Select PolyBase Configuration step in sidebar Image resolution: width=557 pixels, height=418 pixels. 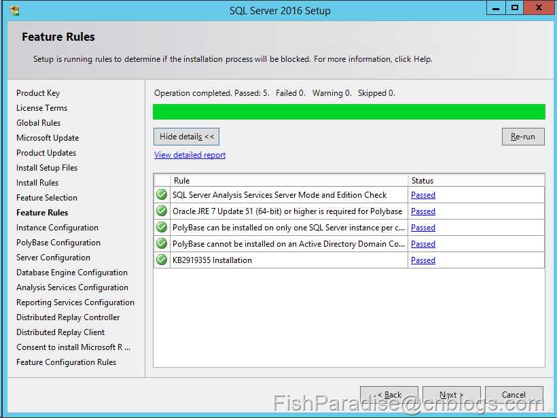tap(58, 243)
